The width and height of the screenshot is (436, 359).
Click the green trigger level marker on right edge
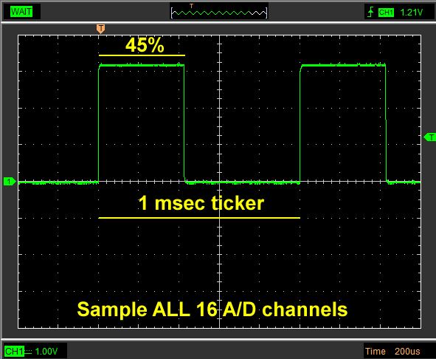tap(429, 137)
